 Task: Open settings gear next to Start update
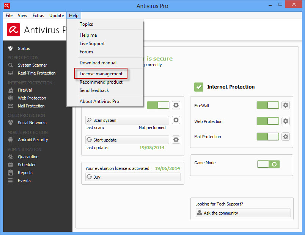pos(176,140)
